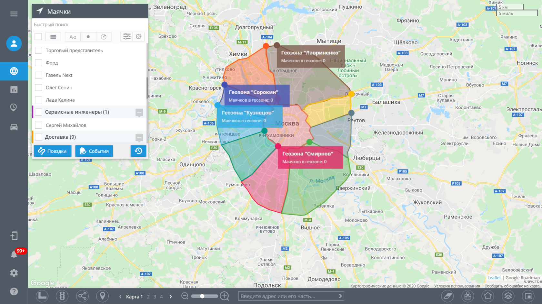Image resolution: width=542 pixels, height=304 pixels.
Task: Zoom out with the minus magnifier
Action: (x=185, y=296)
